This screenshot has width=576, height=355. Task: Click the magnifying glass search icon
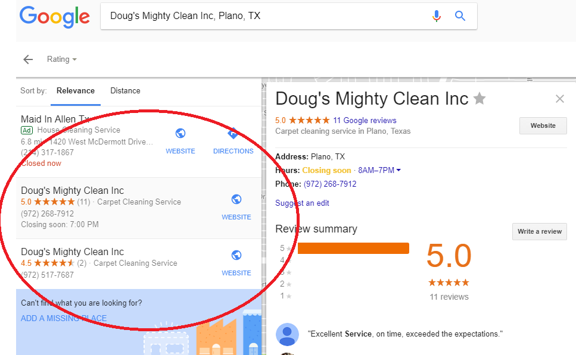click(x=460, y=16)
